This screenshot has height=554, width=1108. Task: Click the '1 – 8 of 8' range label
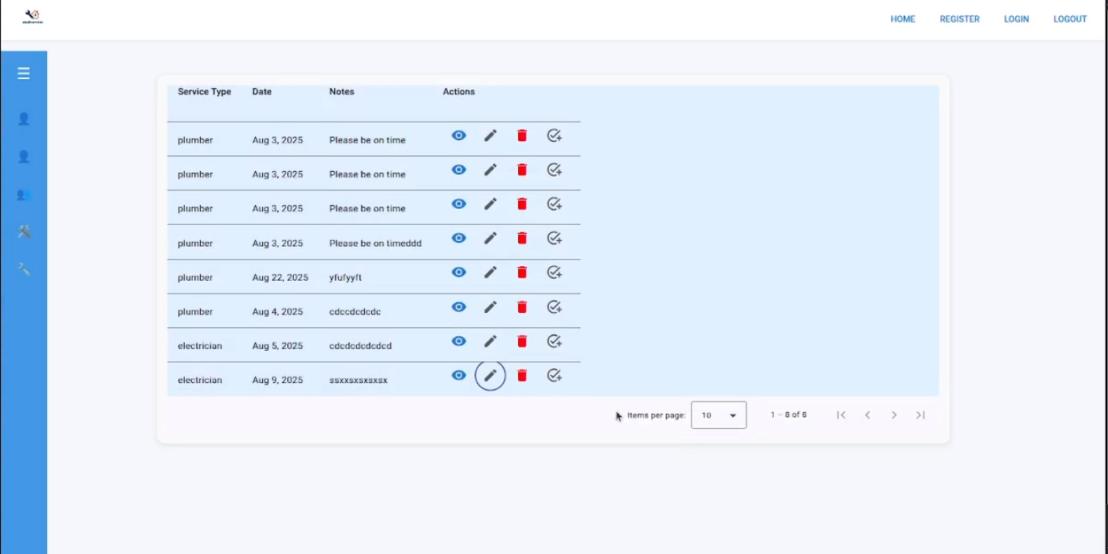pos(788,415)
